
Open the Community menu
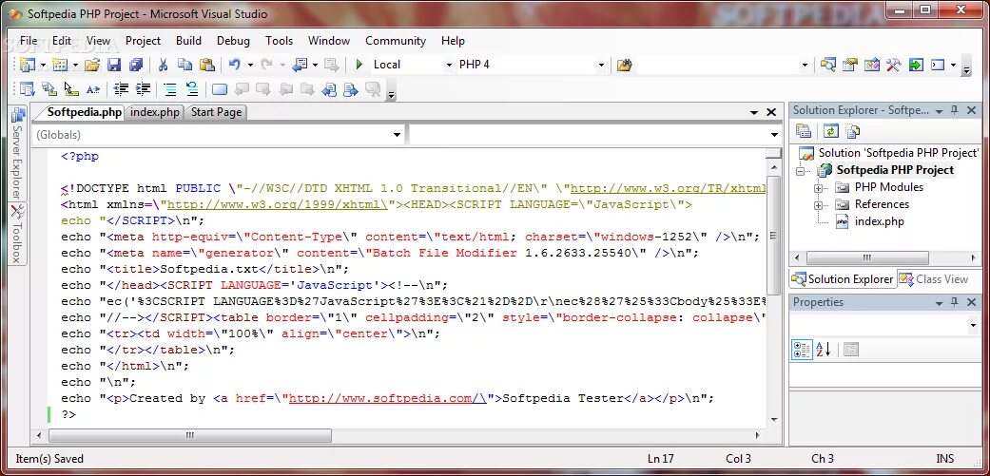tap(396, 40)
